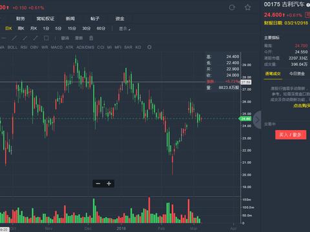Collapse the right side panel with arrow handle
The height and width of the screenshot is (232, 310).
(x=257, y=120)
